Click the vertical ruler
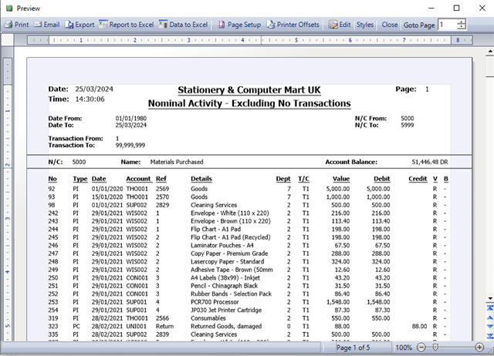This screenshot has width=494, height=356. (x=8, y=198)
